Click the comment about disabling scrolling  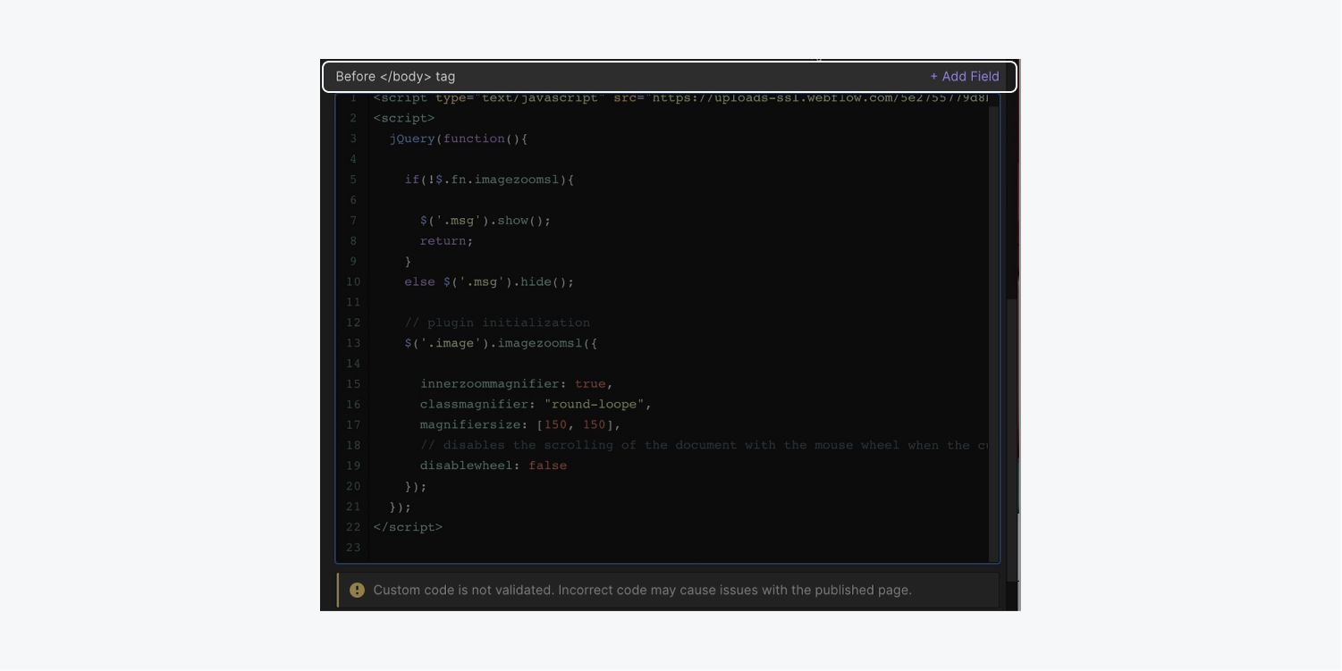pyautogui.click(x=704, y=445)
